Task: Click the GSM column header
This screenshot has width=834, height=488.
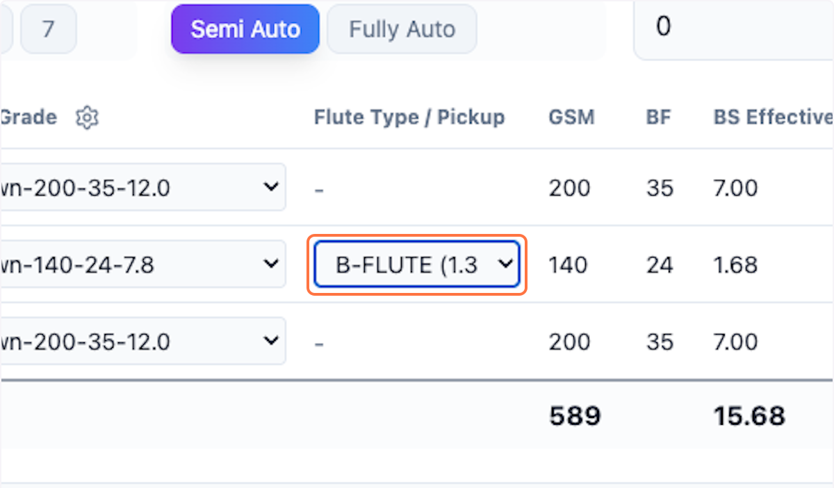Action: coord(571,117)
